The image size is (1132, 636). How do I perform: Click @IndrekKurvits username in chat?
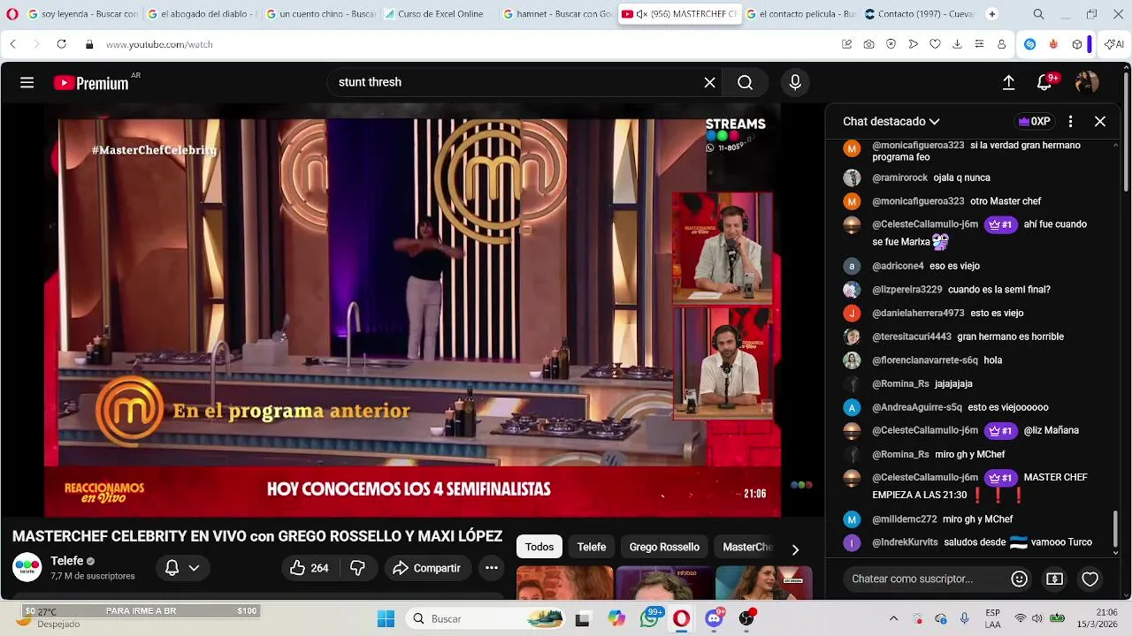click(x=905, y=542)
